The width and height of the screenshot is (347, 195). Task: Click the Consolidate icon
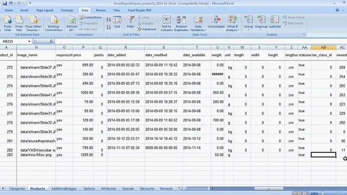[x=216, y=22]
